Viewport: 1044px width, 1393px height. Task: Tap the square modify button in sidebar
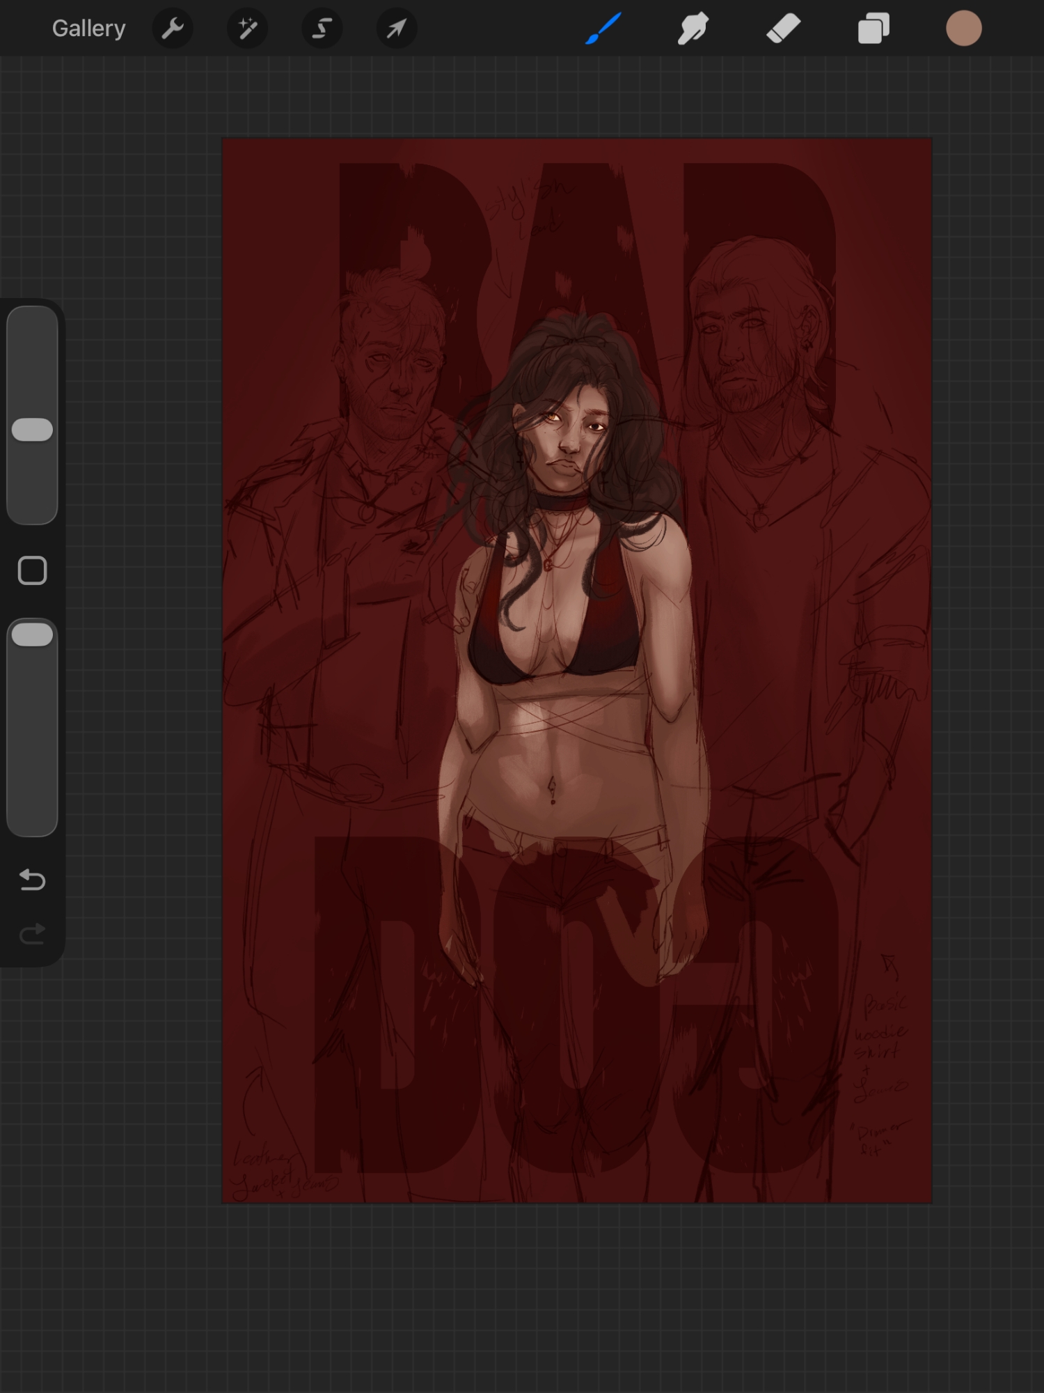coord(33,570)
